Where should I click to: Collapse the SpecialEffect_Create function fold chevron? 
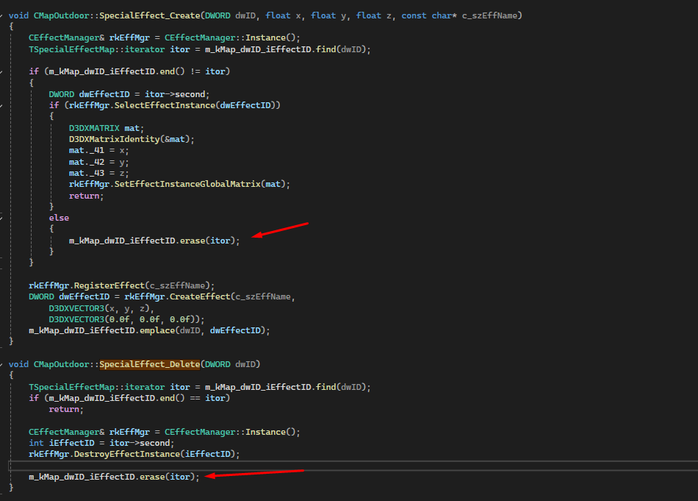click(2, 15)
